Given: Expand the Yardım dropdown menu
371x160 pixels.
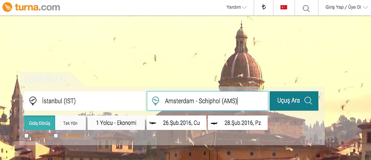Looking at the screenshot, I should point(237,7).
